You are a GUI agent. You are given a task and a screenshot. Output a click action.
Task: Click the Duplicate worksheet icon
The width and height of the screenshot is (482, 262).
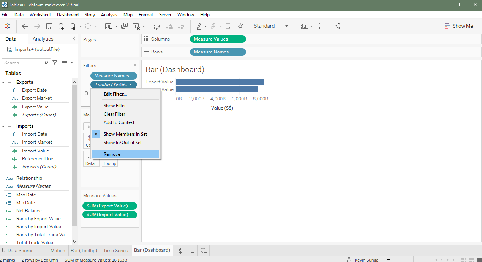point(124,26)
